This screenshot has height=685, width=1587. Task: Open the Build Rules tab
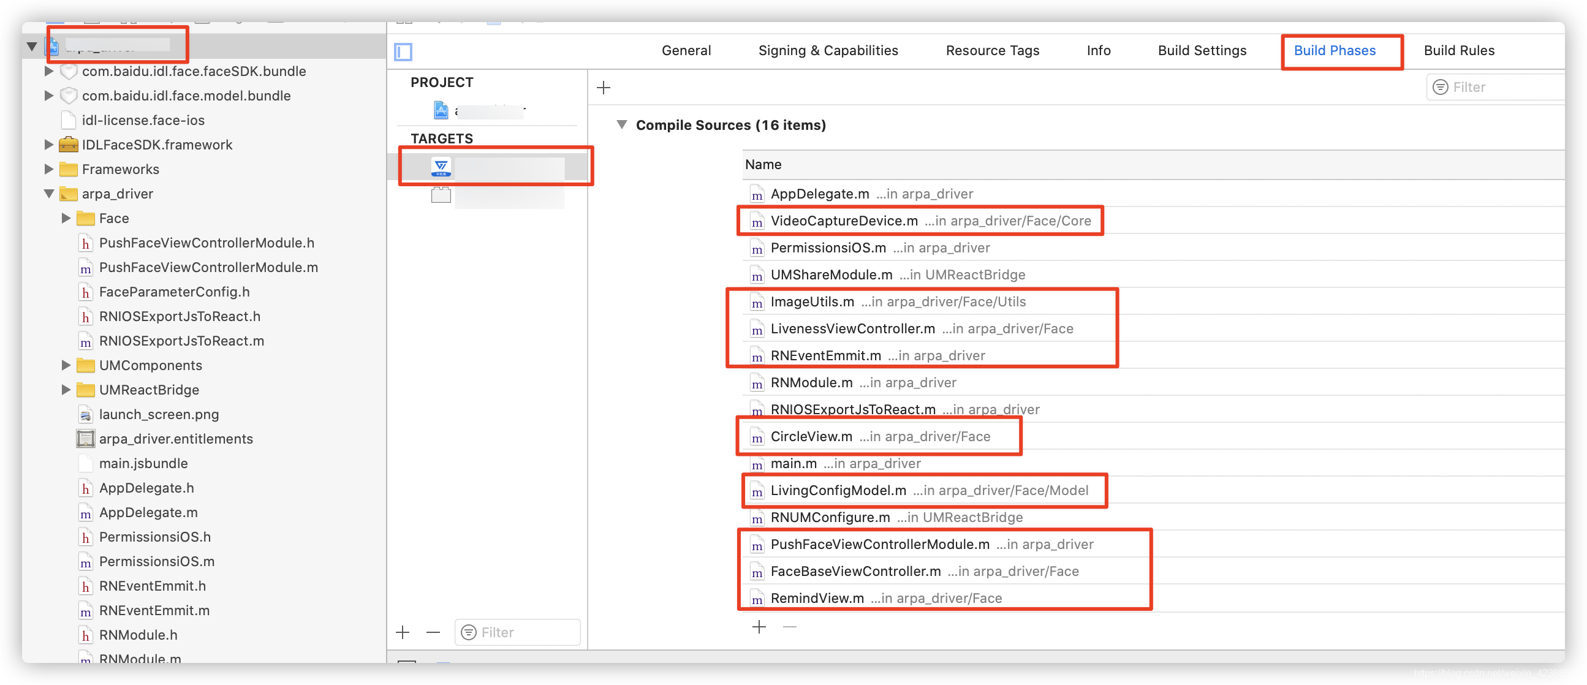pos(1458,50)
